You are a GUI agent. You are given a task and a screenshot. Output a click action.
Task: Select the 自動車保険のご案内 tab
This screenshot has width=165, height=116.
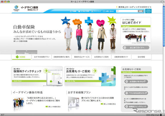pyautogui.click(x=62, y=57)
